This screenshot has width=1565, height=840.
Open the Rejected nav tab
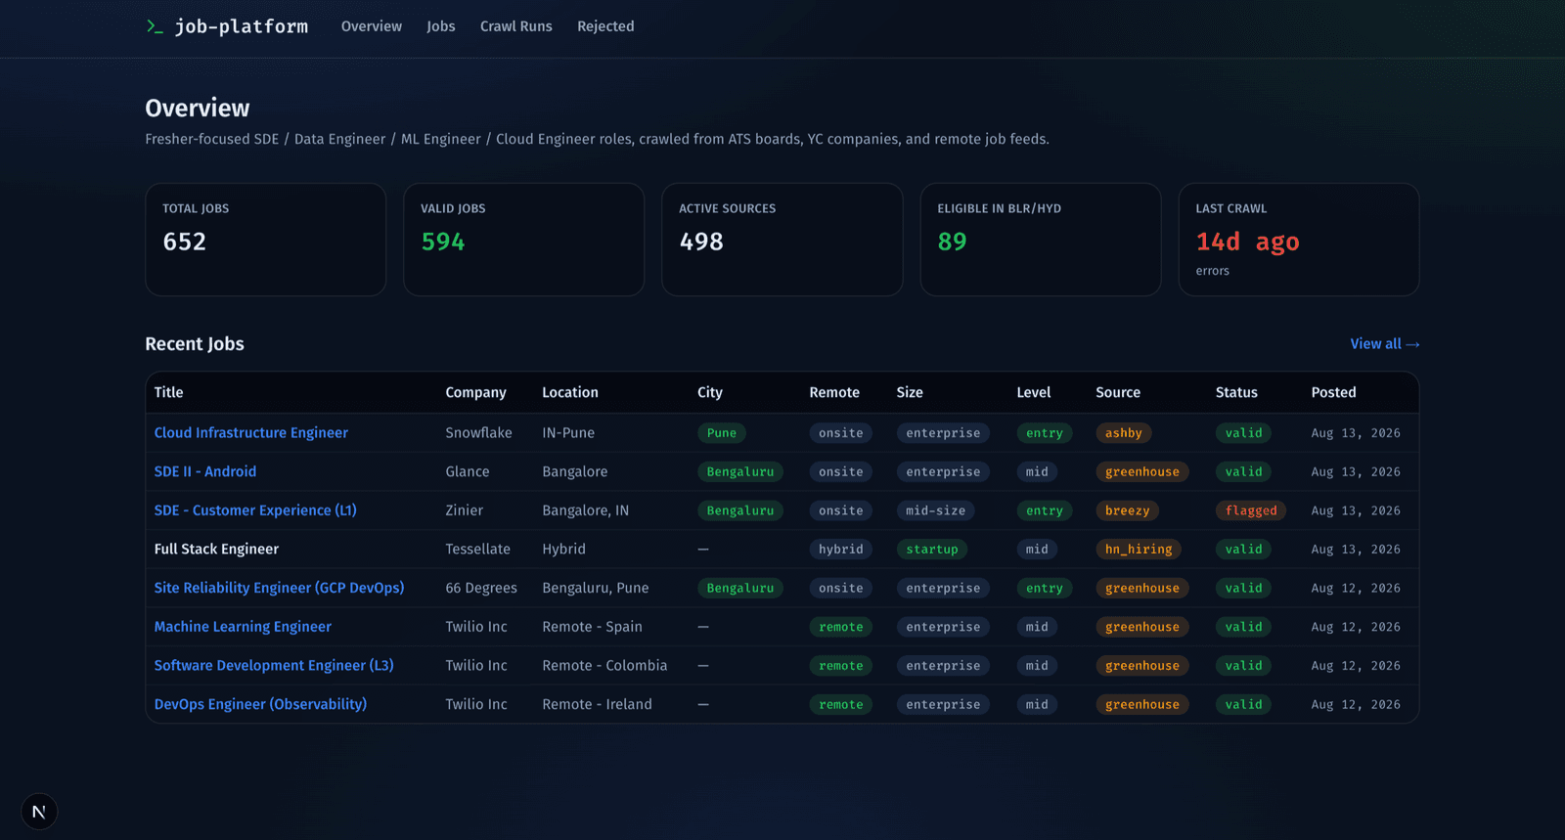[605, 26]
